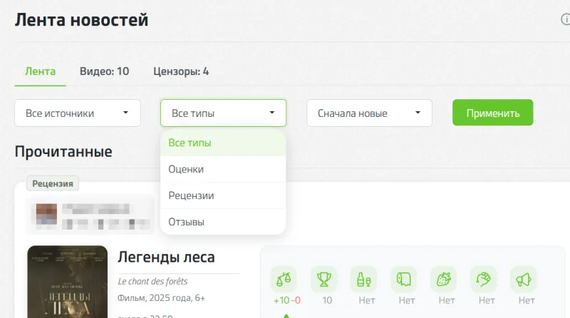570x318 pixels.
Task: Select Все типы option in list
Action: pos(223,143)
